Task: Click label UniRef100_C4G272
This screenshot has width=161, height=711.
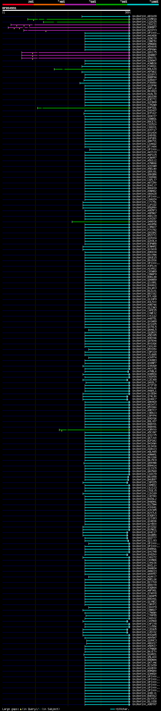Action: (144, 557)
